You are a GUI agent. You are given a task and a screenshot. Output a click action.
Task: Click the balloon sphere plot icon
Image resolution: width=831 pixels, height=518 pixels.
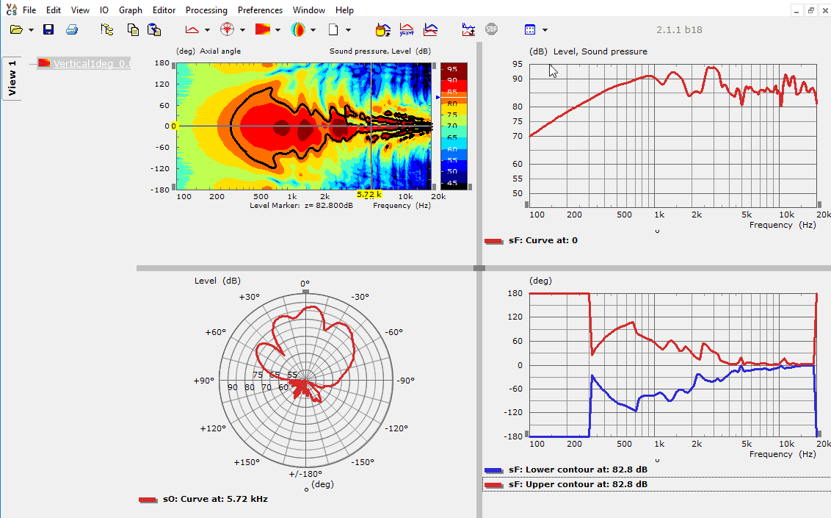298,30
